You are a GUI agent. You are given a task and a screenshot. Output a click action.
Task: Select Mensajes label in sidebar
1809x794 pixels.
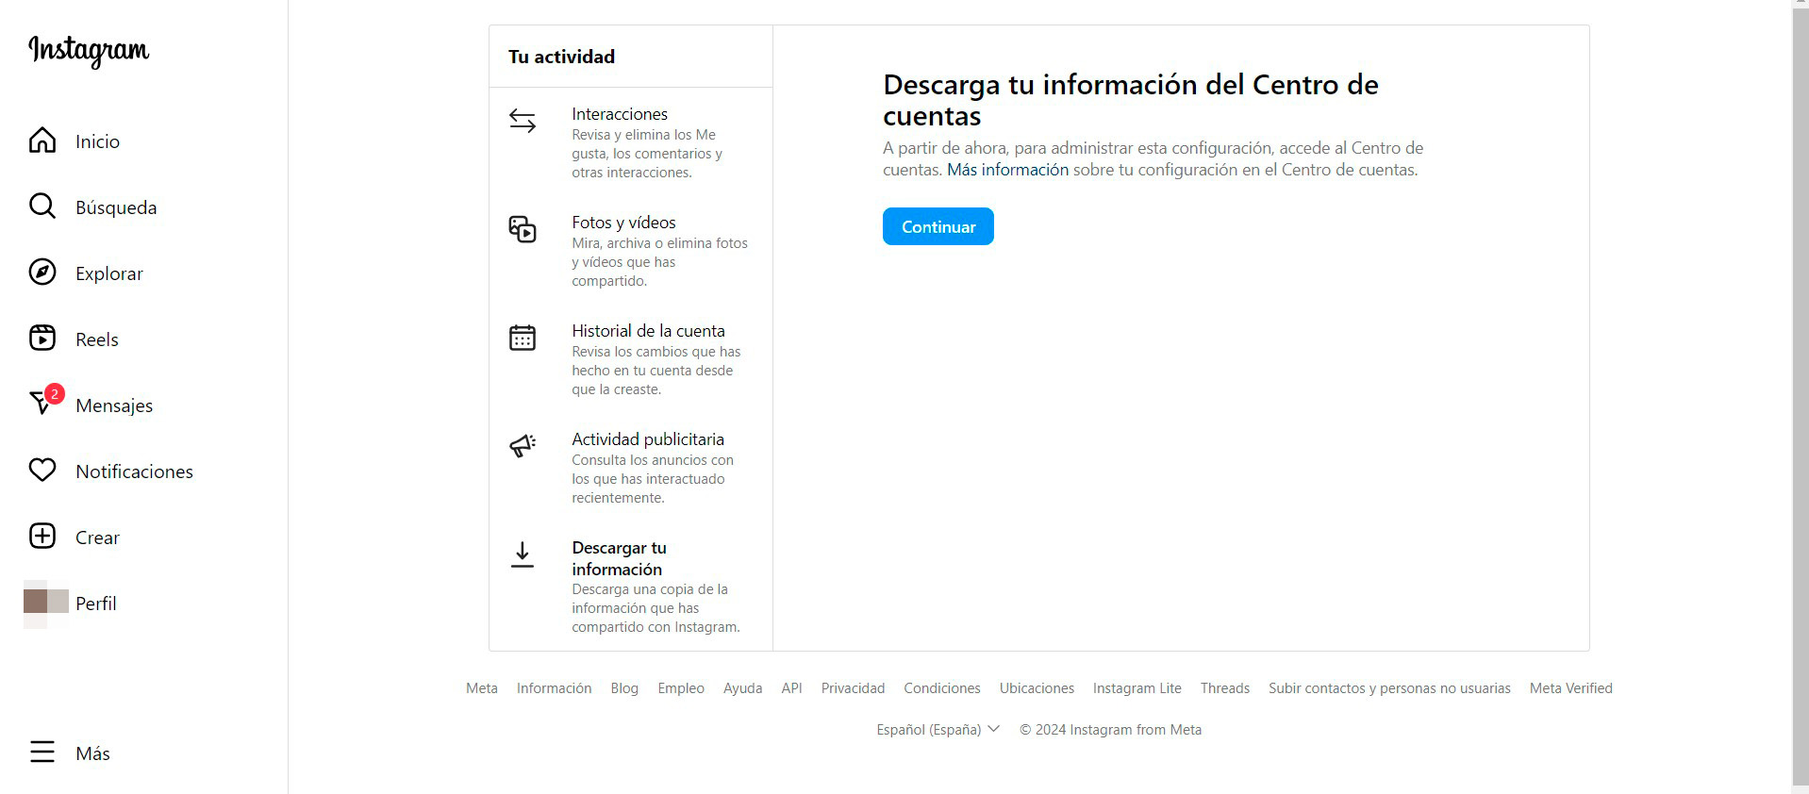coord(114,405)
